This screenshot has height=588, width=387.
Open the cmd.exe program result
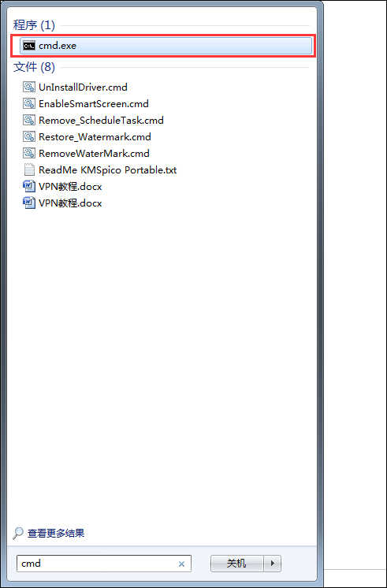point(166,46)
